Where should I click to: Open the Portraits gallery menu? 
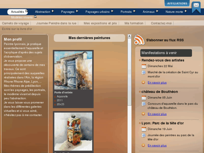click(x=126, y=12)
